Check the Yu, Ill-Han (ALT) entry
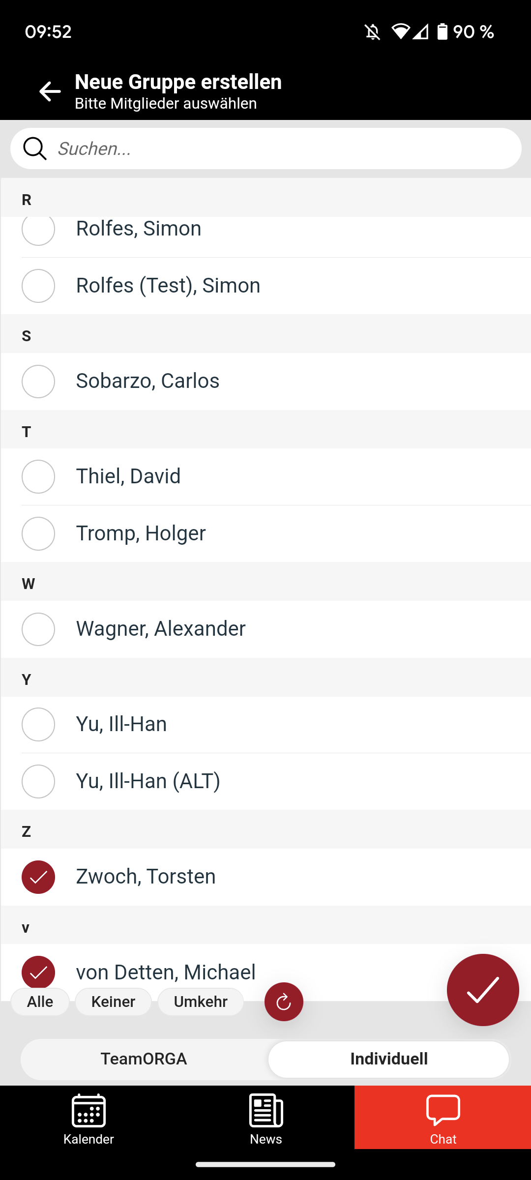This screenshot has height=1180, width=531. tap(38, 781)
